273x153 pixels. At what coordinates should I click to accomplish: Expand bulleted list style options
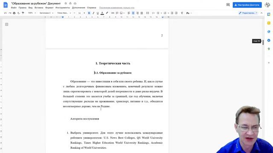click(x=161, y=13)
